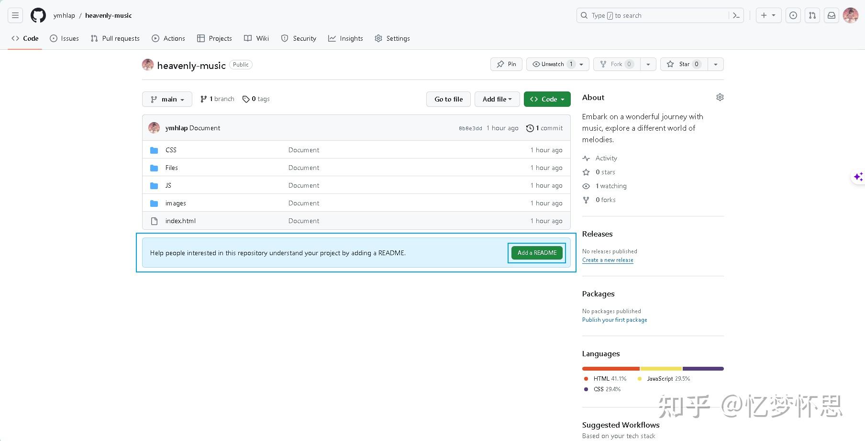
Task: Pin the heavenly-music repository
Action: (506, 64)
